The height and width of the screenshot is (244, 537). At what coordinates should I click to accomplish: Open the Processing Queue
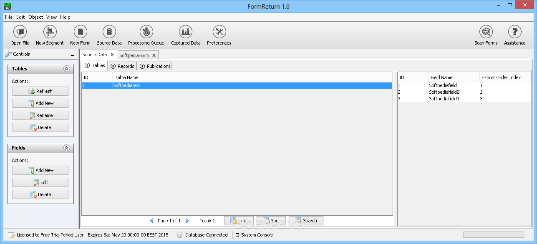tap(146, 32)
